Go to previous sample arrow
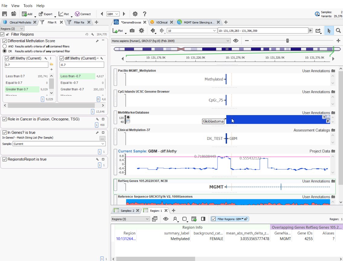343x261 pixels. (102, 14)
